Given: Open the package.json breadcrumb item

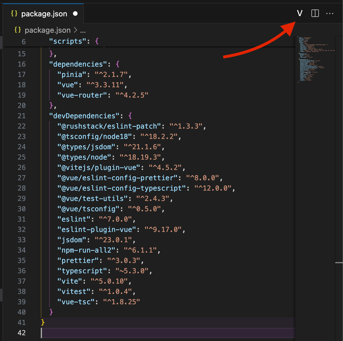Looking at the screenshot, I should pyautogui.click(x=48, y=30).
